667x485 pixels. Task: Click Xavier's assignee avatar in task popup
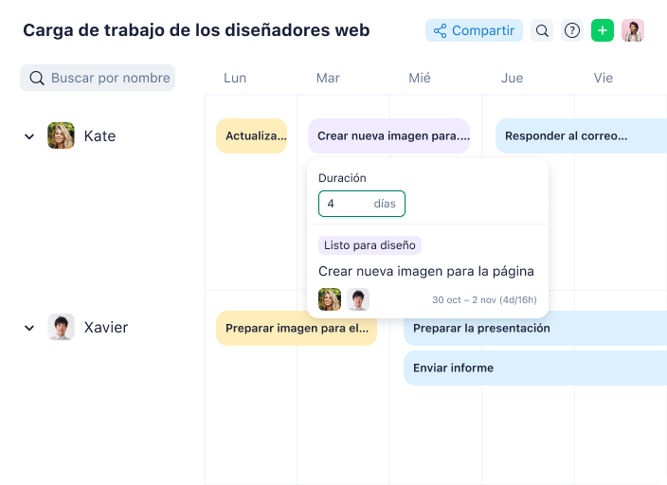coord(358,299)
